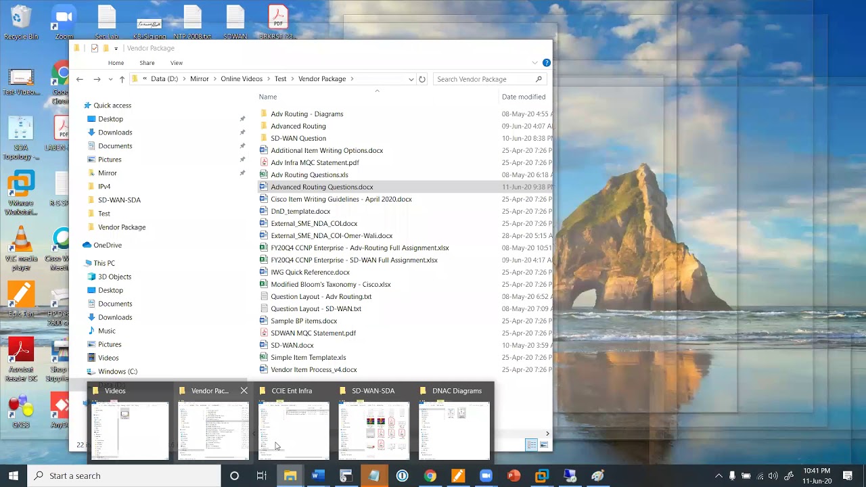Select Adv Routing - Diagrams folder

(x=306, y=114)
